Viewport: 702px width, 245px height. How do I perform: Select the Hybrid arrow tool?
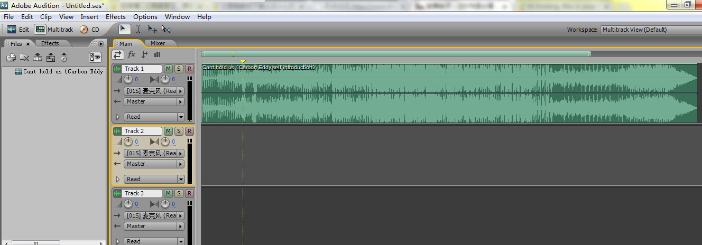click(x=124, y=30)
